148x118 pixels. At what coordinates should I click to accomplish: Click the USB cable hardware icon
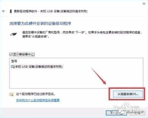13,34
